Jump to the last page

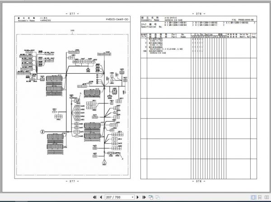tap(144, 197)
